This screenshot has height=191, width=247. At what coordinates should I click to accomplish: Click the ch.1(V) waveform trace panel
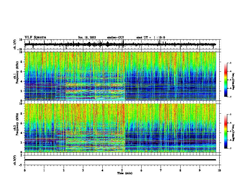point(122,44)
